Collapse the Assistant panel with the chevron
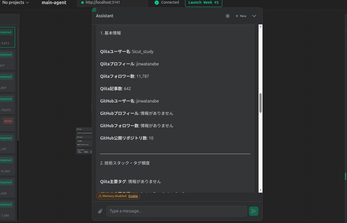The image size is (347, 223). pyautogui.click(x=254, y=16)
